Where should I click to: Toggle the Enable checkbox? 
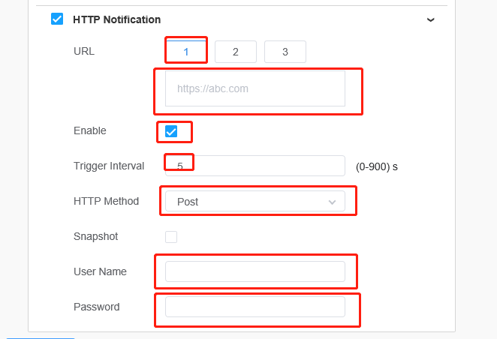click(x=171, y=131)
